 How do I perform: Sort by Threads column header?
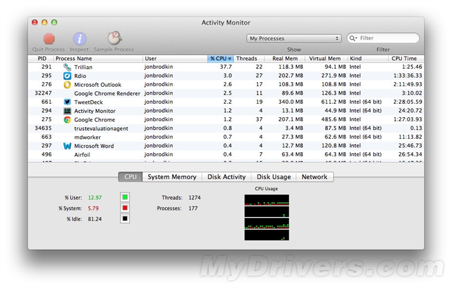tap(249, 59)
